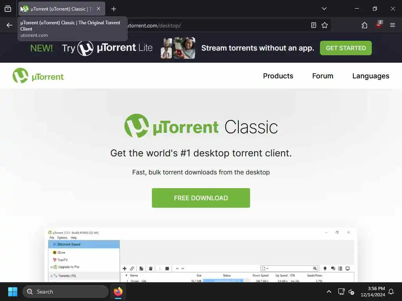Screen dimensions: 402x301
Task: Click the Firefox View icon
Action: point(8,9)
